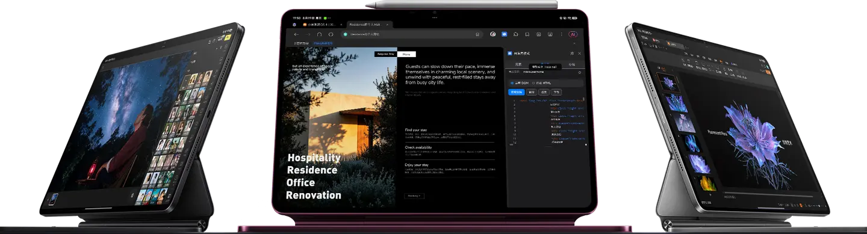Click the outlined button below Enjoy your stay
This screenshot has width=867, height=234.
[x=415, y=196]
